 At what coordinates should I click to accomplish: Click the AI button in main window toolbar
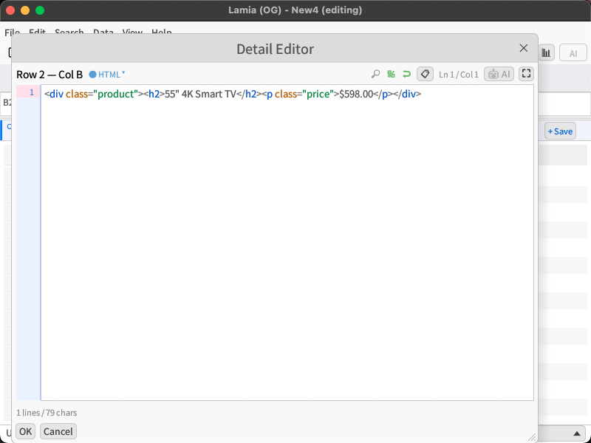point(573,53)
